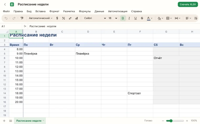Viewport: 200px width, 124px height.
Task: Click the zoom slider handle
Action: pyautogui.click(x=171, y=121)
